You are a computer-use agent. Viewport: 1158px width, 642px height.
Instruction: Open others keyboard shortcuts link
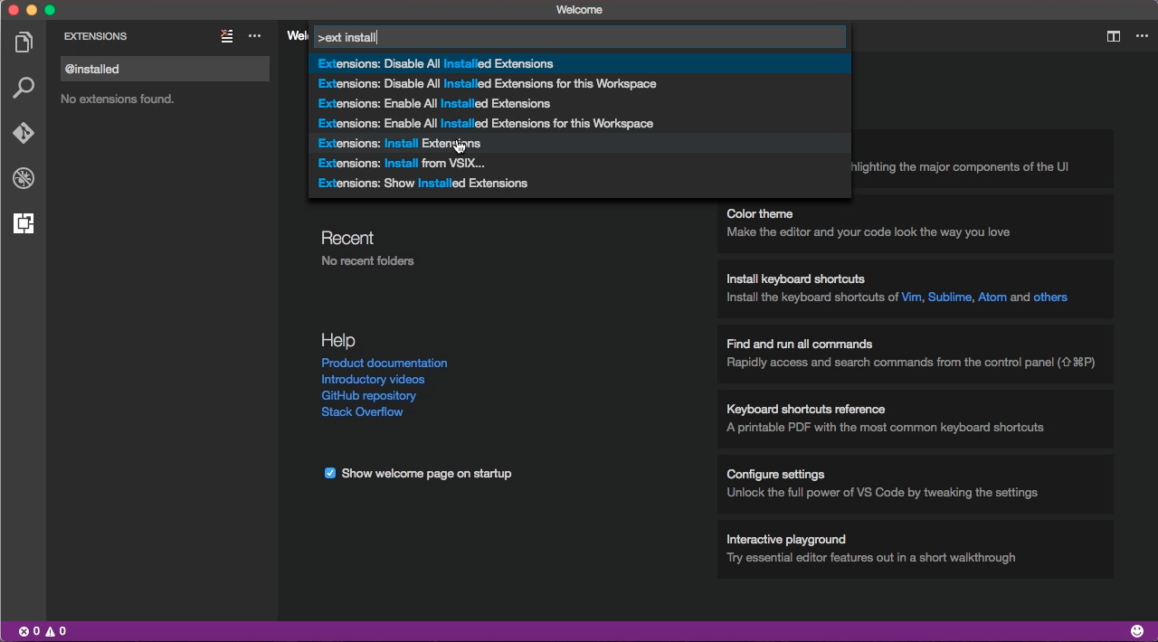pyautogui.click(x=1050, y=297)
